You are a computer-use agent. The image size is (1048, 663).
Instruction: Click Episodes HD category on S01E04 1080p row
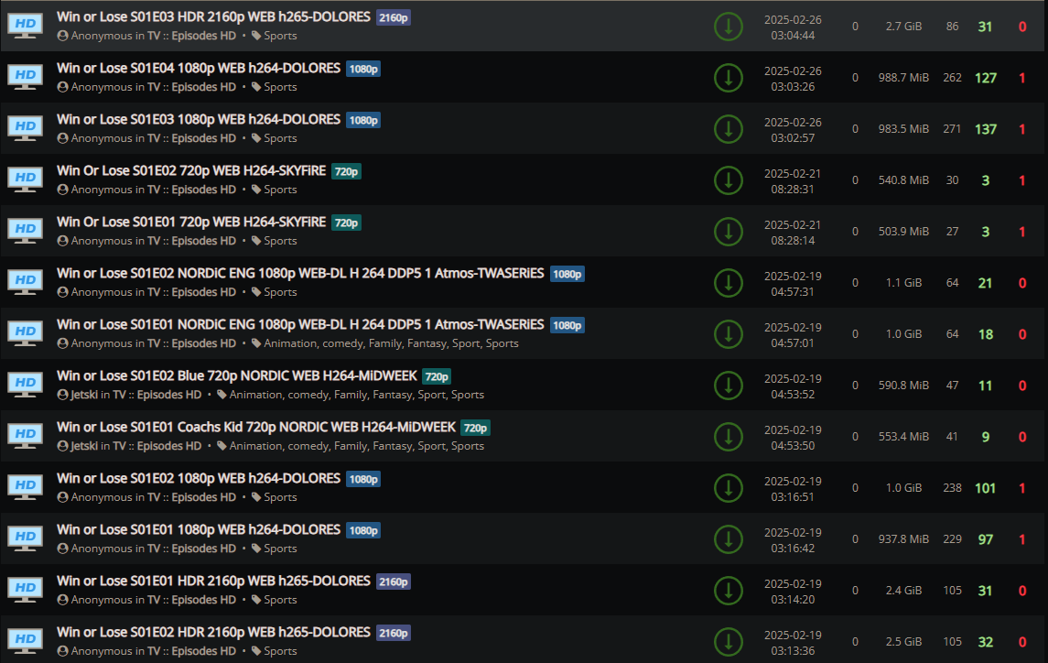tap(204, 87)
